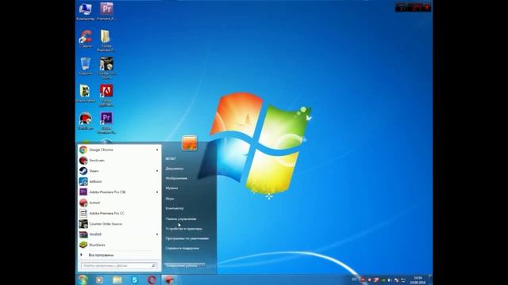Select the Adobe Premiere folder on desktop
This screenshot has width=508, height=285.
(x=106, y=40)
